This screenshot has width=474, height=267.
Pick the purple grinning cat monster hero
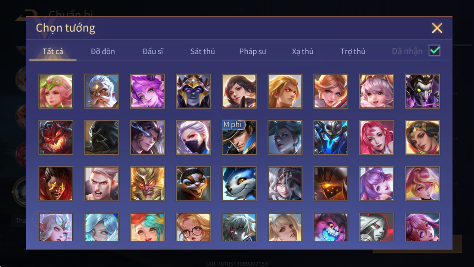[x=331, y=227]
